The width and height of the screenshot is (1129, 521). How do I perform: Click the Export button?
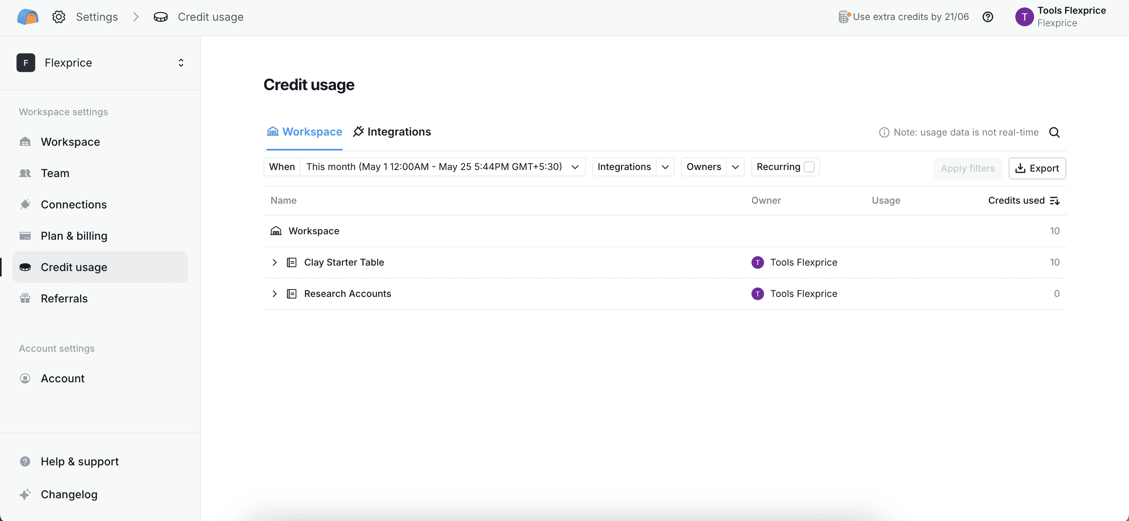(x=1037, y=168)
